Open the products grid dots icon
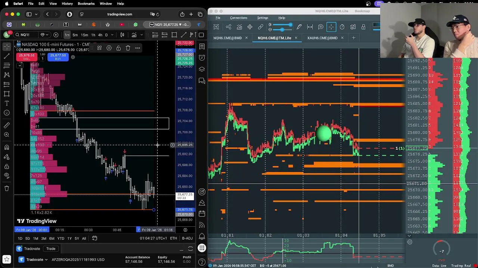 [x=202, y=248]
